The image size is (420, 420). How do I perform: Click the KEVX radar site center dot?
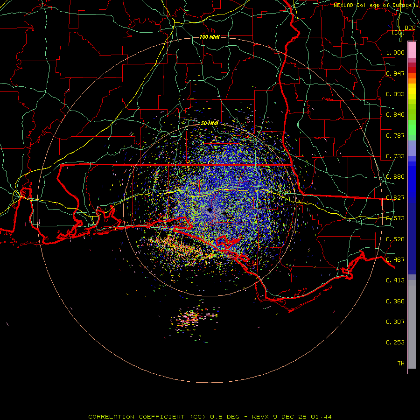point(210,210)
